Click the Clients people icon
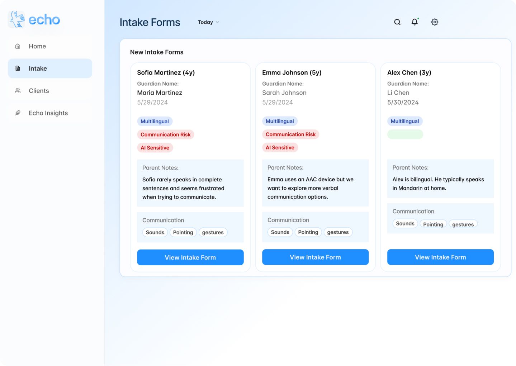 [18, 91]
